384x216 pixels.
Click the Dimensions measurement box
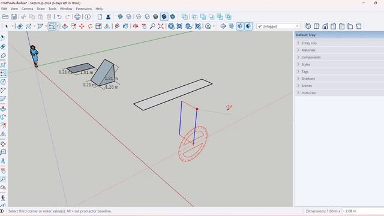(362, 211)
